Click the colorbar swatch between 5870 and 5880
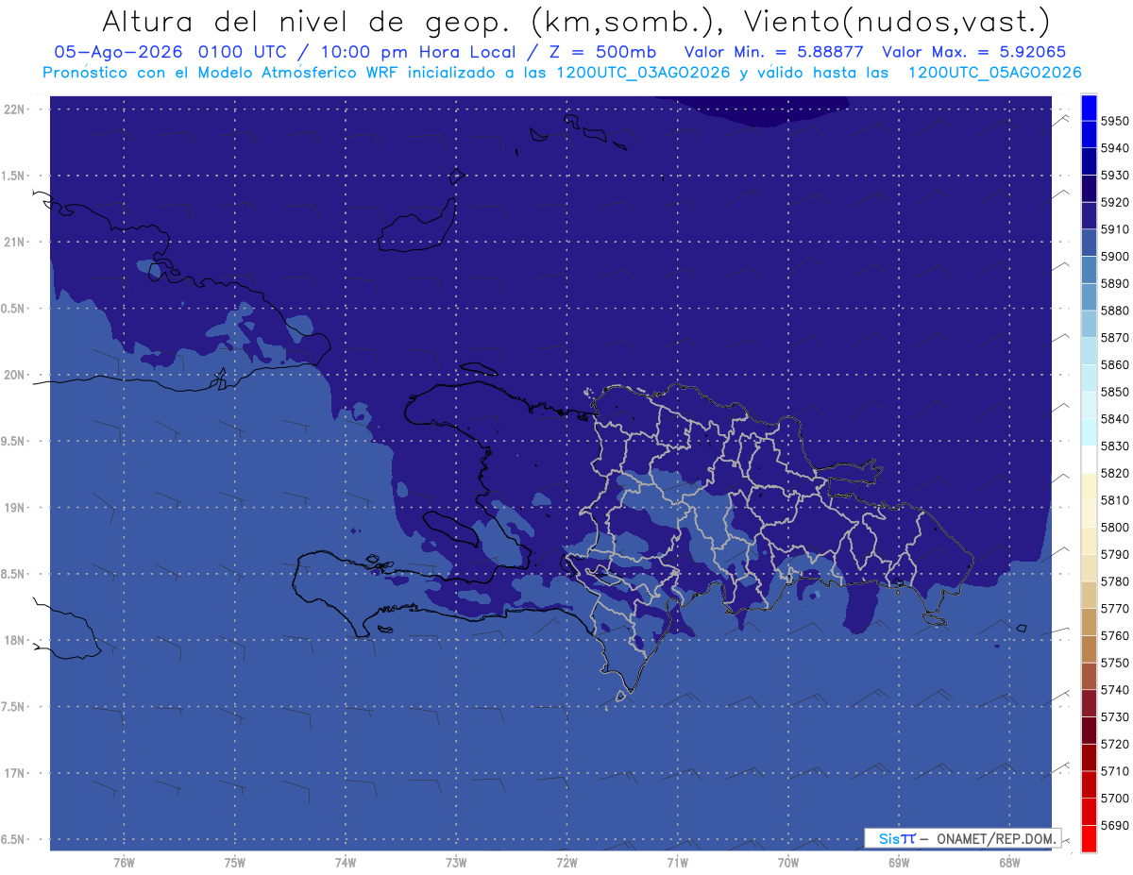Viewport: 1133px width, 875px height. [x=1089, y=324]
